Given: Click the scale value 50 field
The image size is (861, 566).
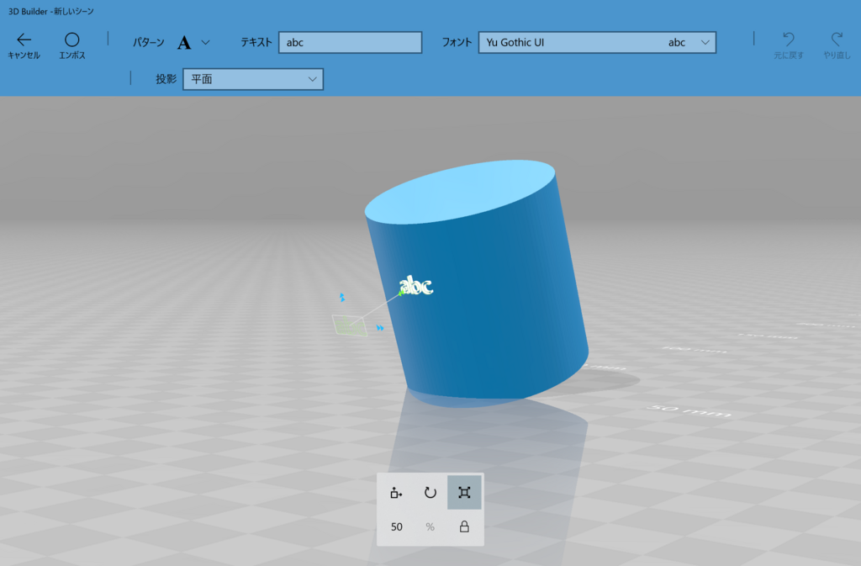Looking at the screenshot, I should click(x=397, y=527).
